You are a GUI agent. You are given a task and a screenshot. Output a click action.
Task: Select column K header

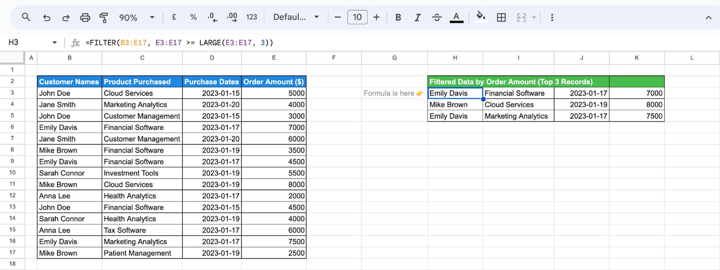(637, 58)
